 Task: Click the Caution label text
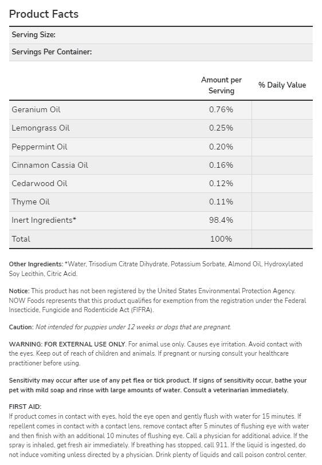coord(21,327)
